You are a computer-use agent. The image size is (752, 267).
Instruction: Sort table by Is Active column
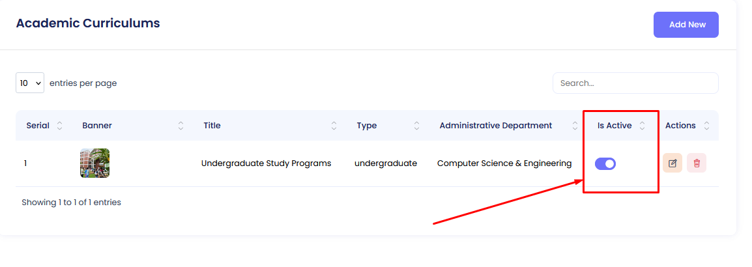[642, 126]
